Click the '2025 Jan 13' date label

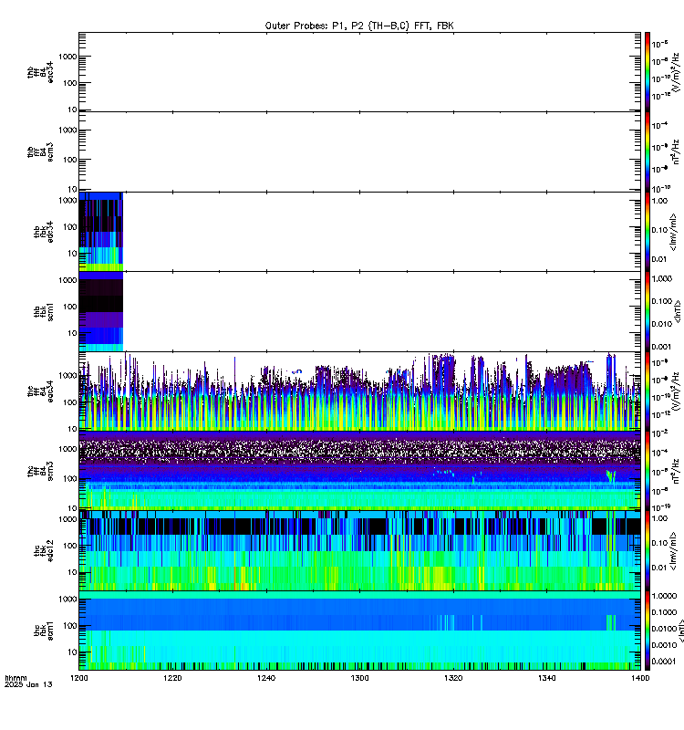pos(28,684)
